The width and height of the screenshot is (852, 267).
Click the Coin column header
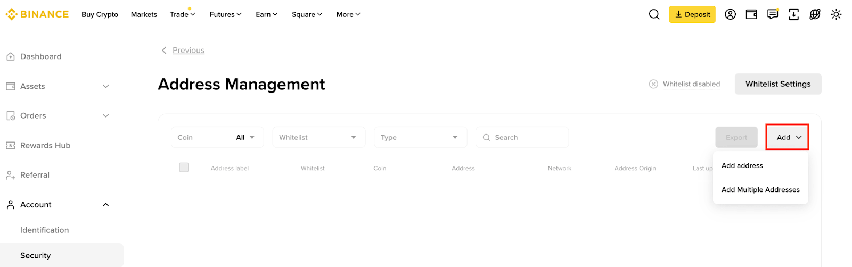coord(380,168)
